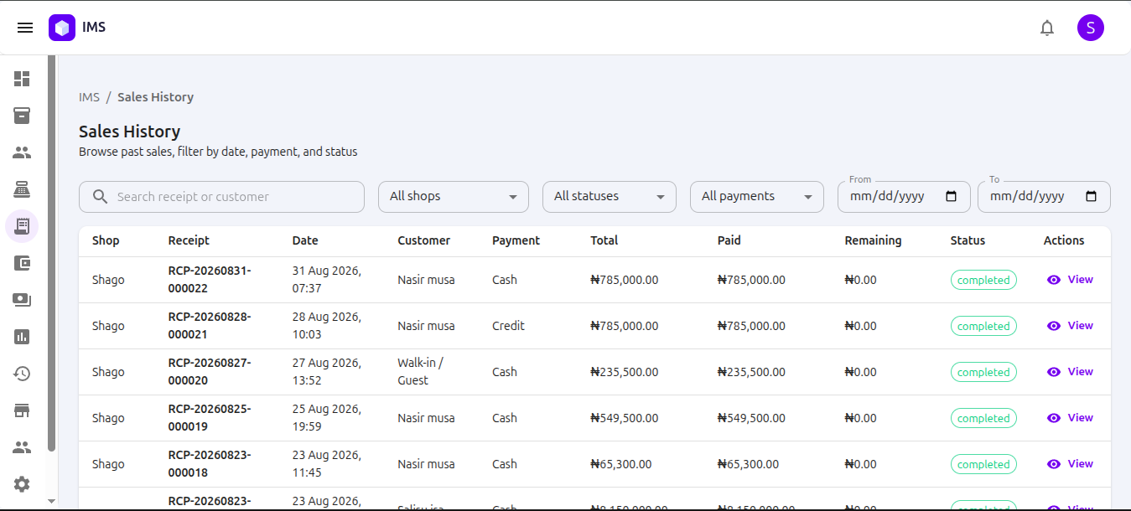Click the Date column header

tap(305, 240)
